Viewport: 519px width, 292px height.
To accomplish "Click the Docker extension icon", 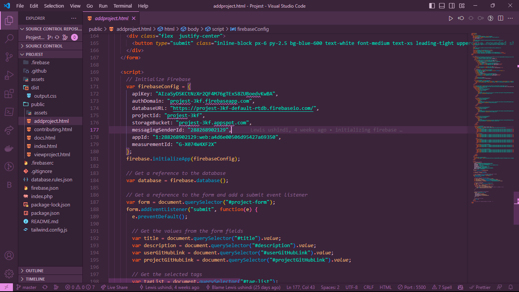I will pos(9,148).
